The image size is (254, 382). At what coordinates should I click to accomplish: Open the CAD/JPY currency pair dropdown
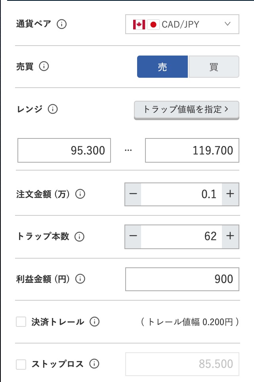coord(182,24)
